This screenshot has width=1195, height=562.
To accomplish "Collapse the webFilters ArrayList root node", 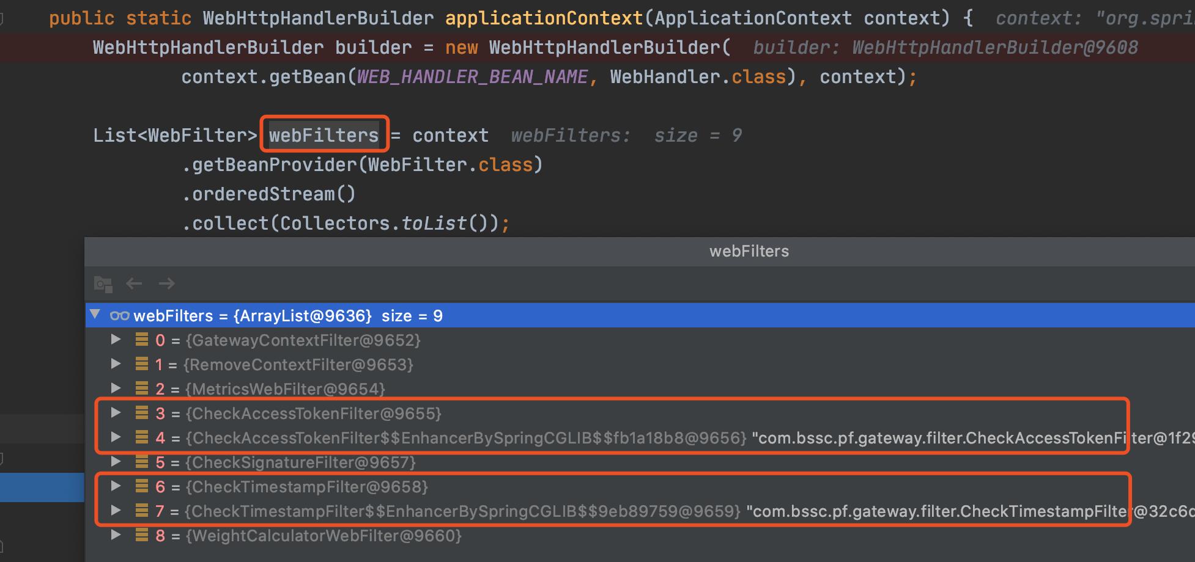I will pyautogui.click(x=95, y=315).
